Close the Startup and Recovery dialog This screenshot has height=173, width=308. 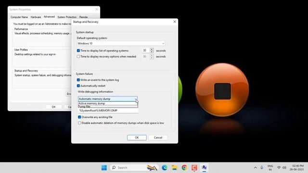coord(175,22)
